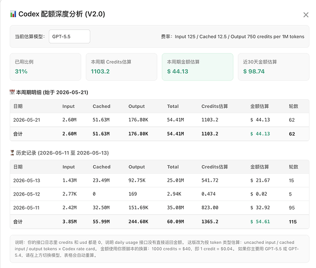This screenshot has width=316, height=268.
Task: Select the 本周期 Credits估算 1103.2 card
Action: click(x=122, y=67)
